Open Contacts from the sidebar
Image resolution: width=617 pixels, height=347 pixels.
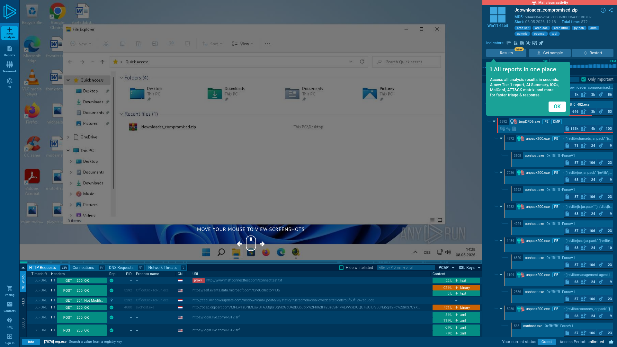click(10, 307)
